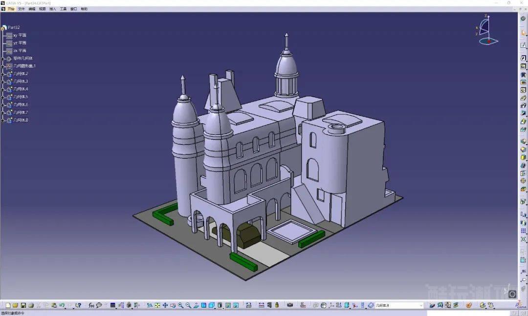This screenshot has width=528, height=316.
Task: Click the New document icon
Action: tap(7, 305)
